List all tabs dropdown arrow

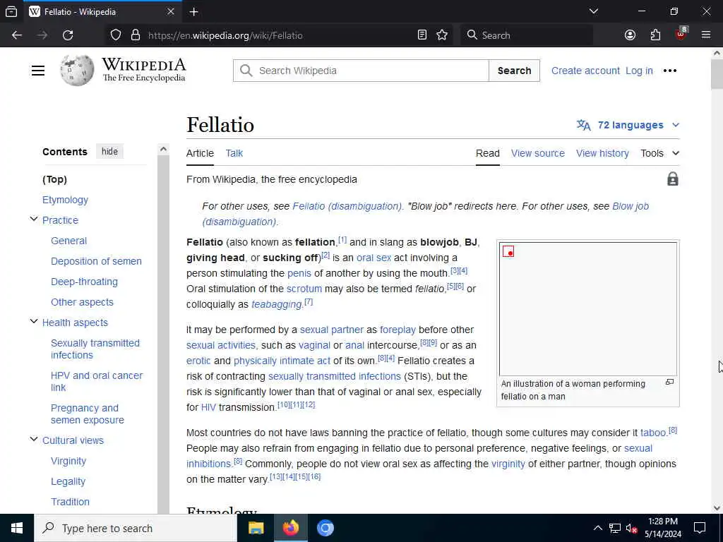point(594,11)
